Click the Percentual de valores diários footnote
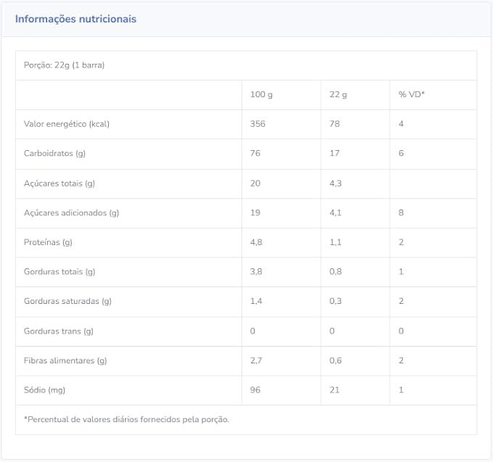This screenshot has width=493, height=462. [126, 420]
